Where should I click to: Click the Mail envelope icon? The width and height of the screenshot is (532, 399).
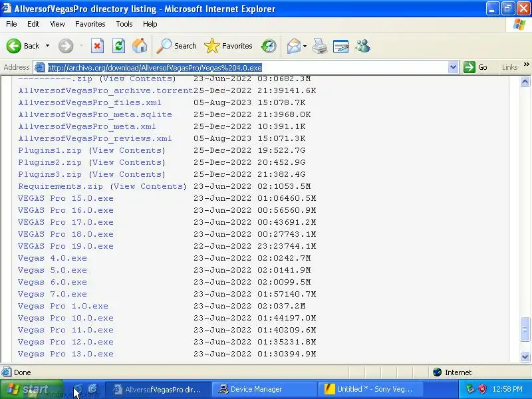293,46
